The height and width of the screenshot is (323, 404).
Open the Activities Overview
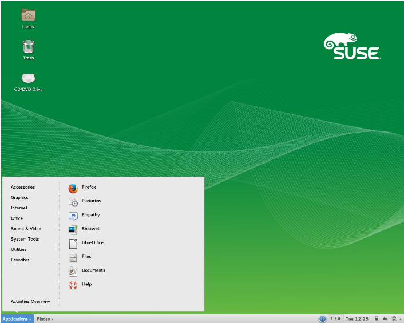pos(30,301)
